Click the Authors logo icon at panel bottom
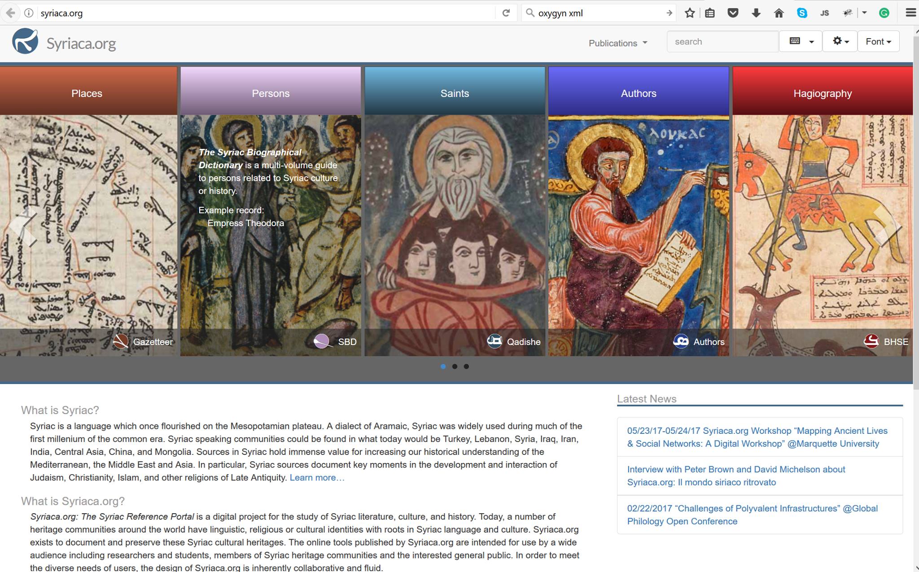Image resolution: width=919 pixels, height=572 pixels. pos(681,341)
